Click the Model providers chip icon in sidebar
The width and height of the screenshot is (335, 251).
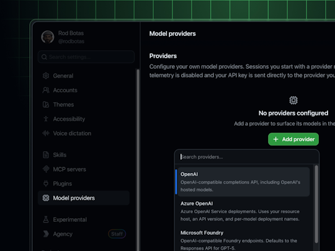point(46,198)
